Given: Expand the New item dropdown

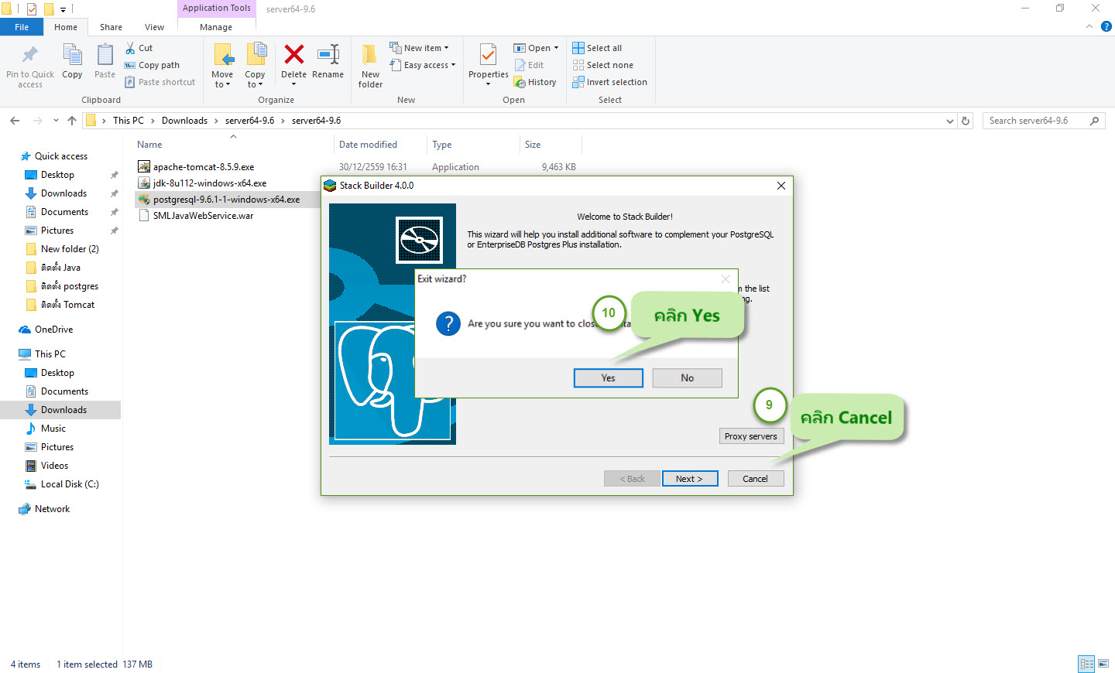Looking at the screenshot, I should tap(419, 48).
